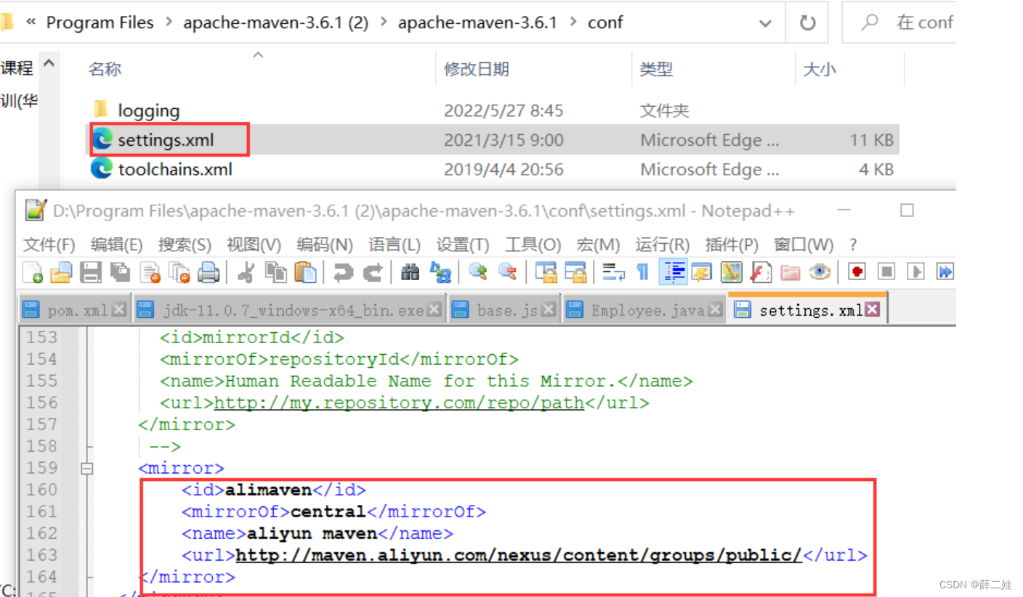This screenshot has height=597, width=1023.
Task: Open the 设置(T) menu
Action: (x=463, y=244)
